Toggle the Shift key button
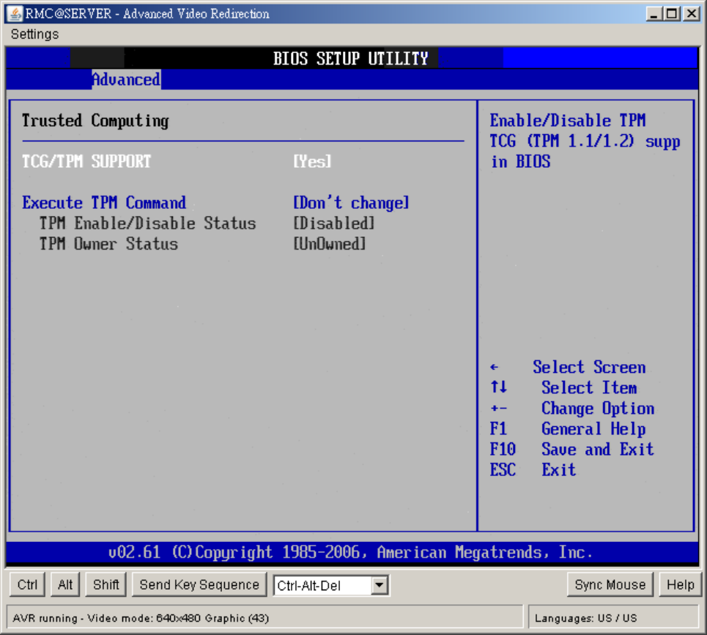Image resolution: width=707 pixels, height=635 pixels. 106,584
